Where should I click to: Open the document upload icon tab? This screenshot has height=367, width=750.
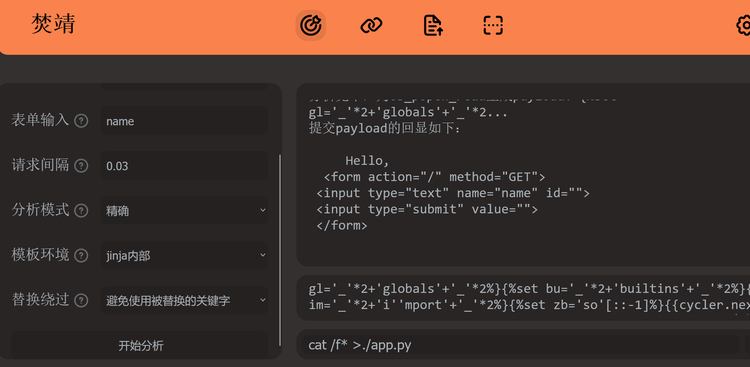(433, 25)
